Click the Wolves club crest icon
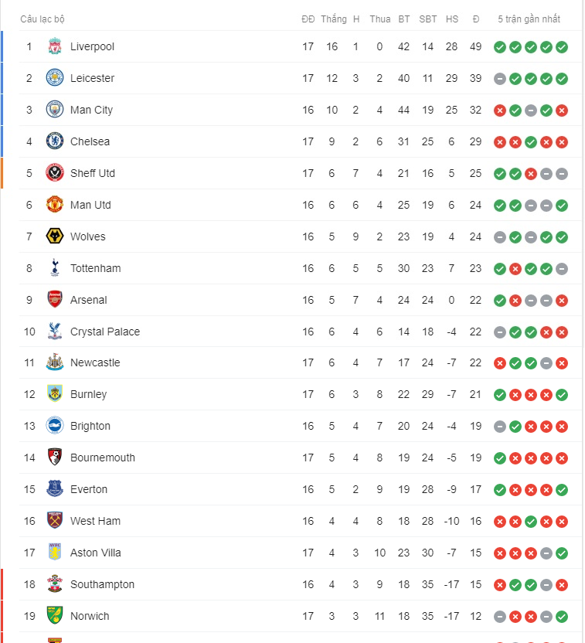The width and height of the screenshot is (585, 643). [55, 236]
